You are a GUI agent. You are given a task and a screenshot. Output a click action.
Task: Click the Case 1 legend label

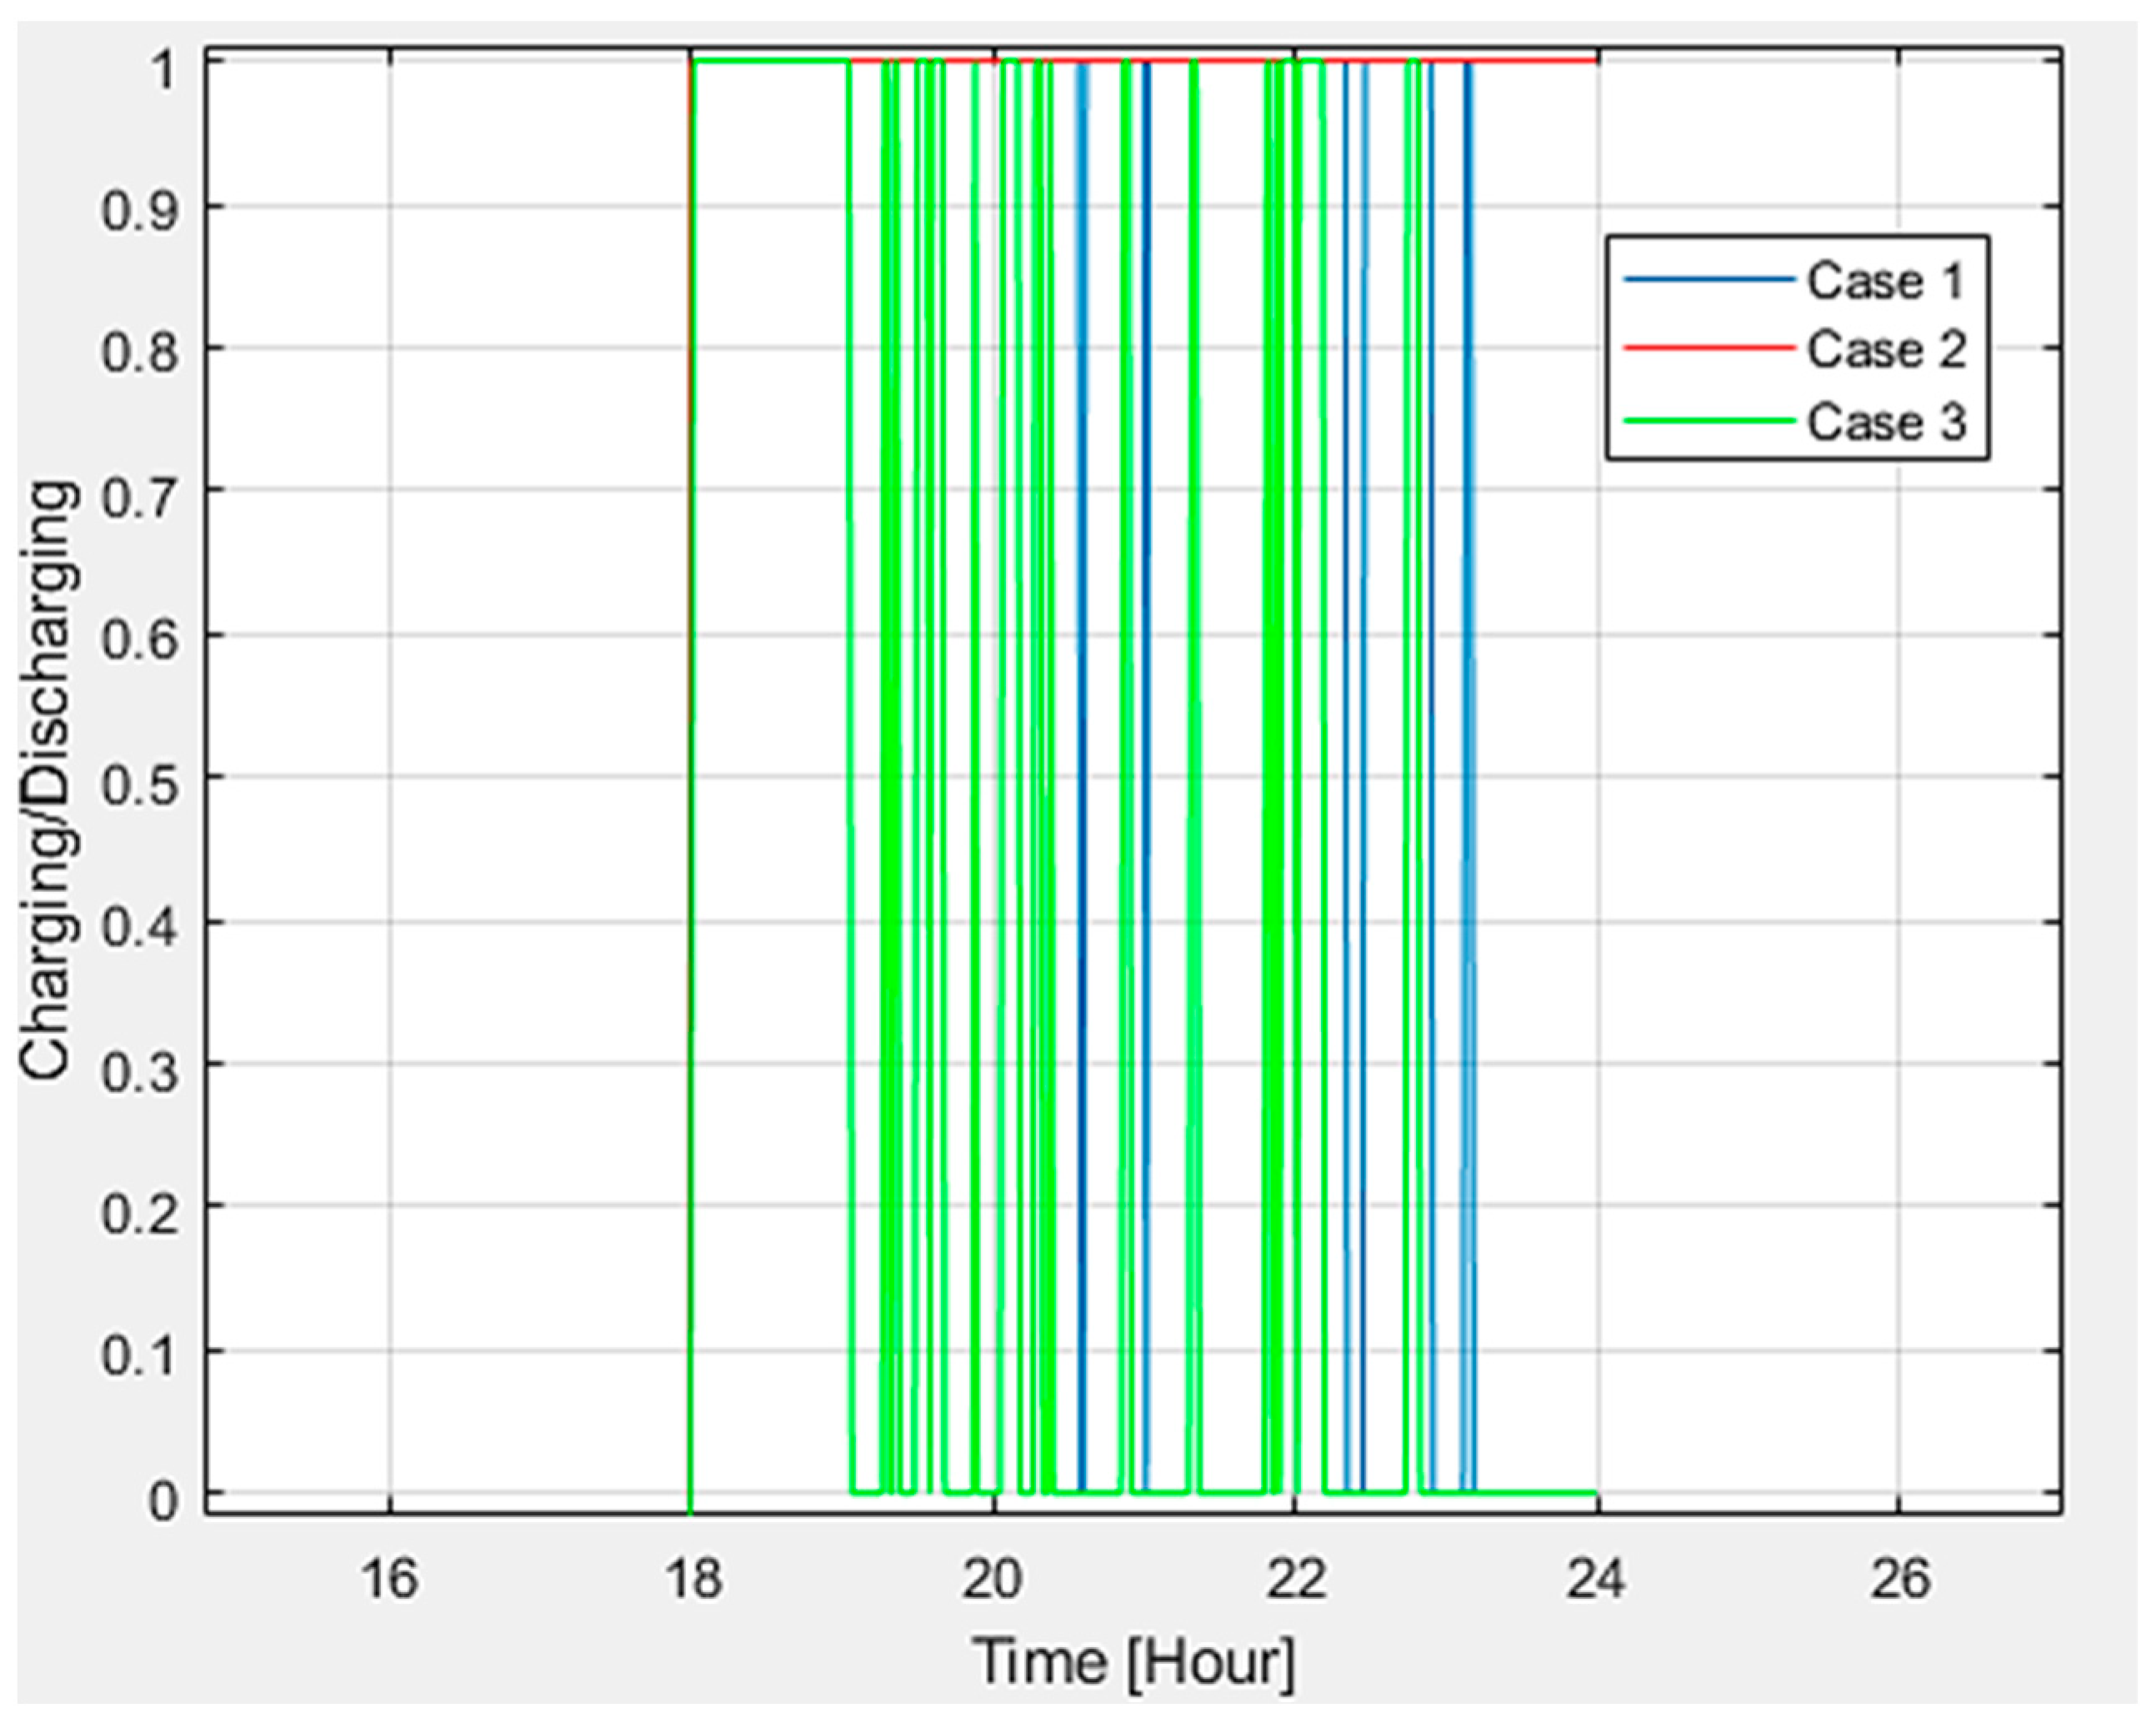pos(1884,281)
